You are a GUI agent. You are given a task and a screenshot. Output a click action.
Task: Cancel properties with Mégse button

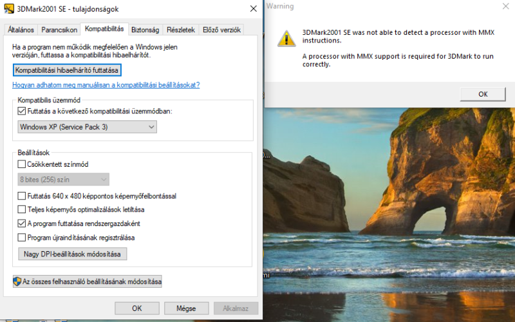pyautogui.click(x=186, y=308)
